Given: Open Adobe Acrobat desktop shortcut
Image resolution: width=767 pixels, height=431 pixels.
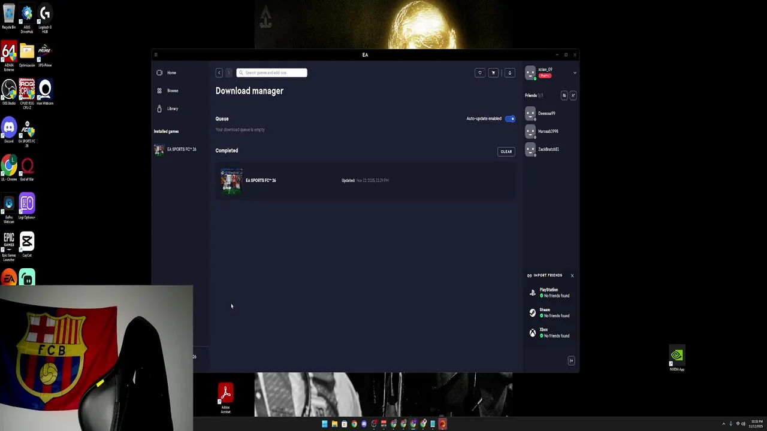Looking at the screenshot, I should click(x=226, y=398).
